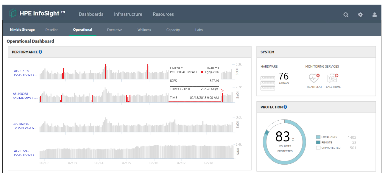The image size is (385, 173).
Task: Click the Operational Dashboard heading
Action: coord(30,41)
